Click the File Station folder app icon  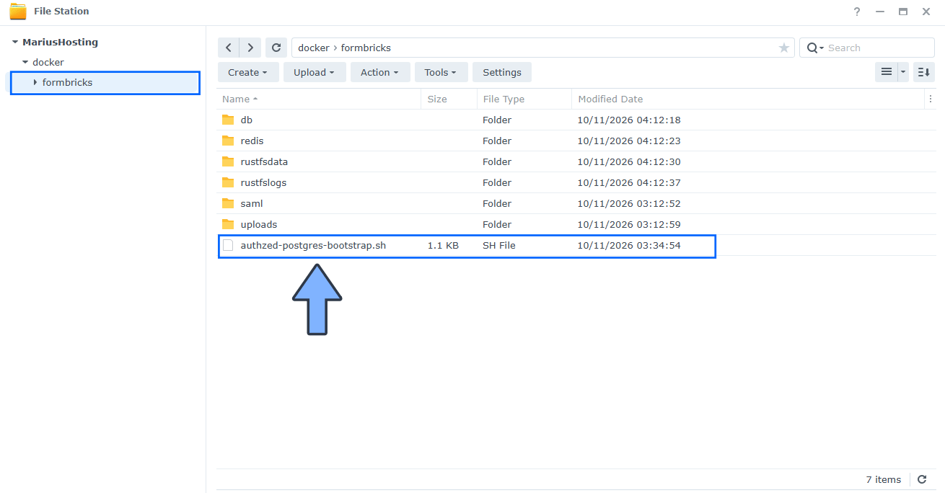coord(18,12)
